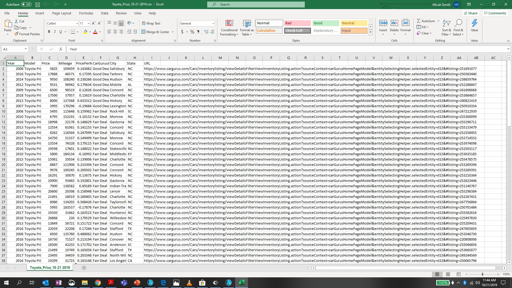The height and width of the screenshot is (288, 512).
Task: Open the Ideas lightning bolt button
Action: click(x=474, y=23)
